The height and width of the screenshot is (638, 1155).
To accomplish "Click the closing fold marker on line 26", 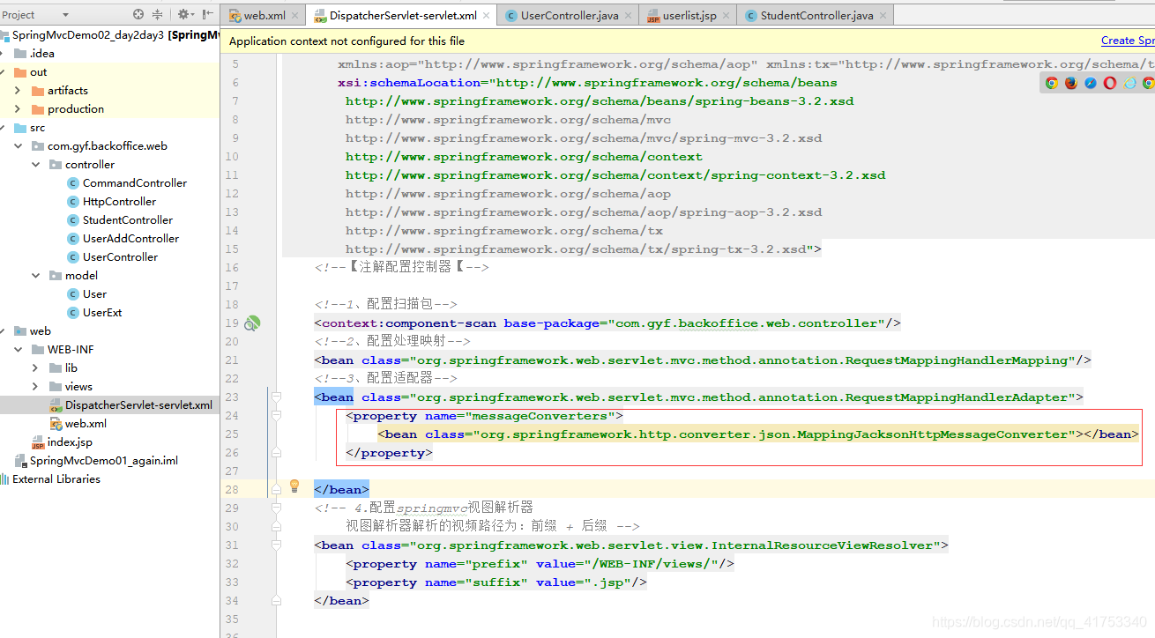I will click(x=276, y=453).
